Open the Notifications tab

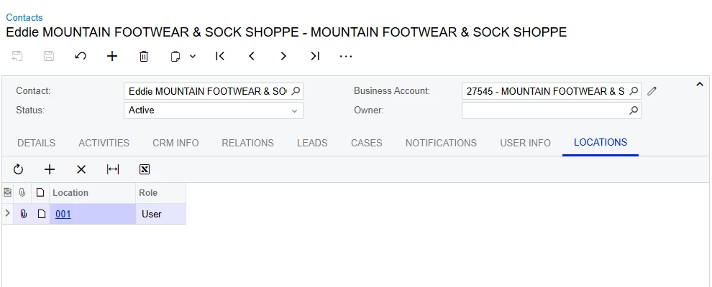(441, 143)
